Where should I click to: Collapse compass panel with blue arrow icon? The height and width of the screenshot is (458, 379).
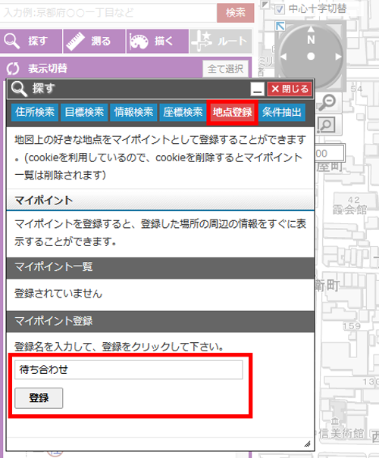(280, 26)
